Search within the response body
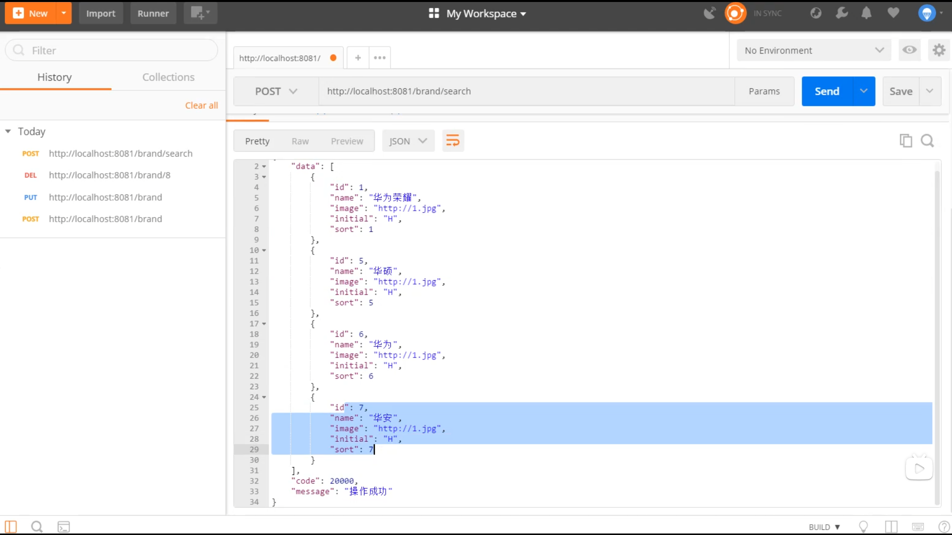Viewport: 952px width, 535px height. [x=927, y=141]
